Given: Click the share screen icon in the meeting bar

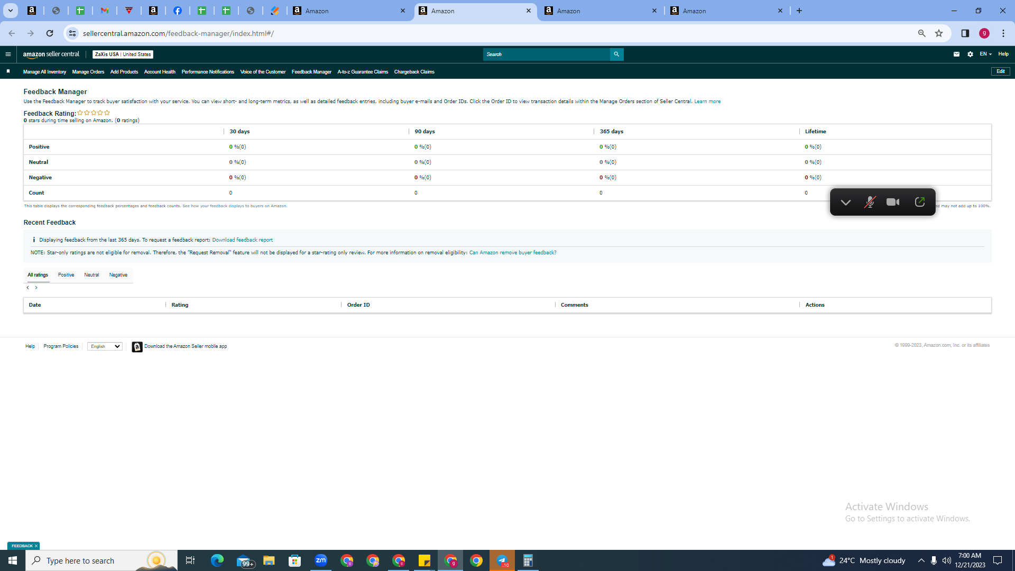Looking at the screenshot, I should (x=920, y=202).
